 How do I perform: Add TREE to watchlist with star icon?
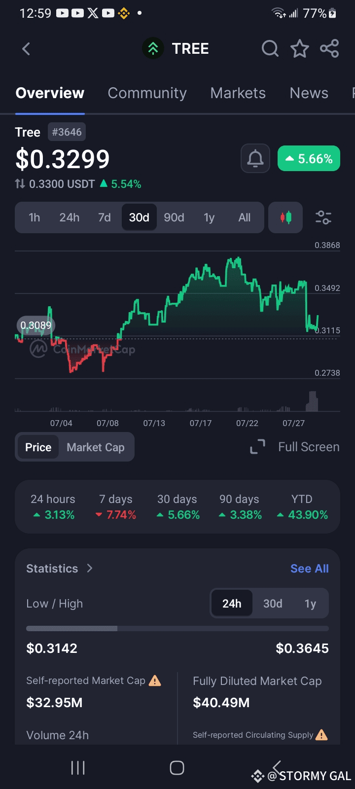pyautogui.click(x=299, y=49)
